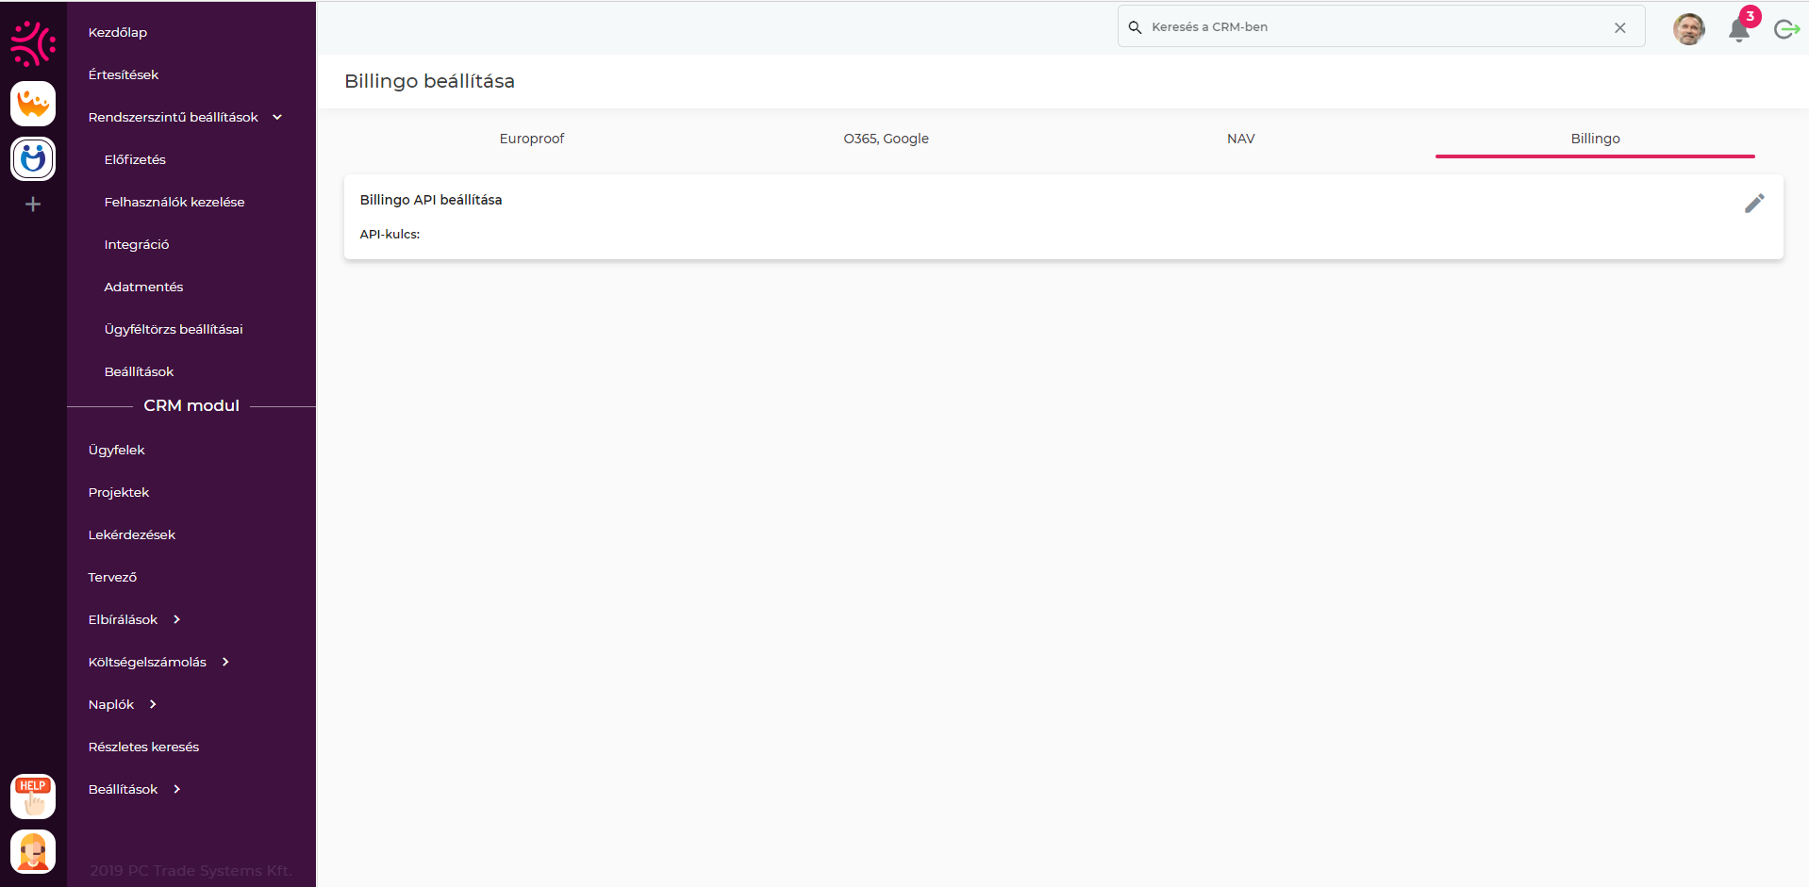Screen dimensions: 1809x887
Task: Open the HELP icon
Action: click(33, 797)
